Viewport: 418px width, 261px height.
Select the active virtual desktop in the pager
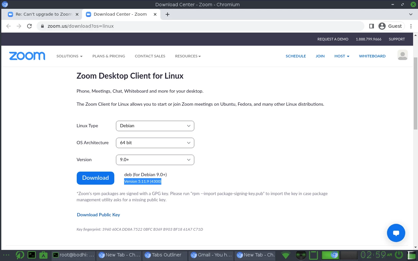point(330,255)
